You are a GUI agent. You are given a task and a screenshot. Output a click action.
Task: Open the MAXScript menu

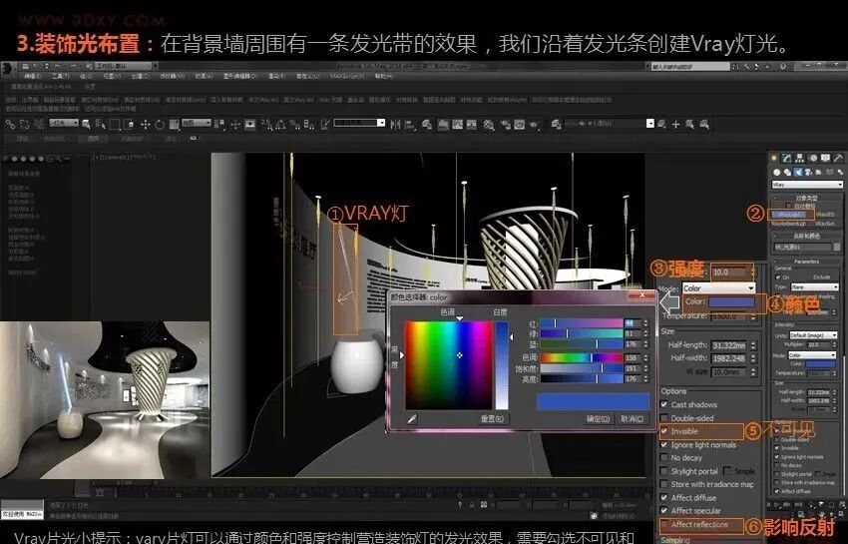[347, 77]
